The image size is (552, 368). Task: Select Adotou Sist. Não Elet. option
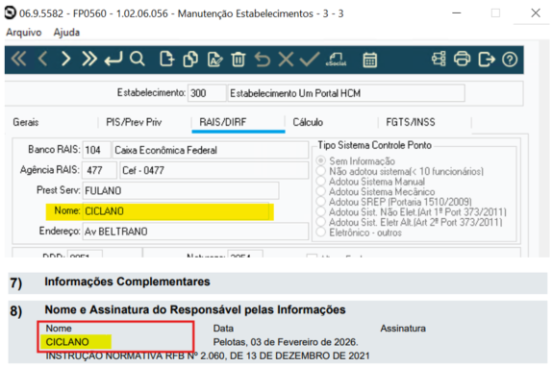pos(320,211)
